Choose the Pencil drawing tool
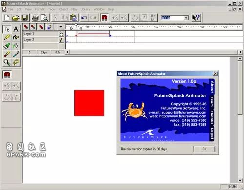This screenshot has height=190, width=244. 7,38
